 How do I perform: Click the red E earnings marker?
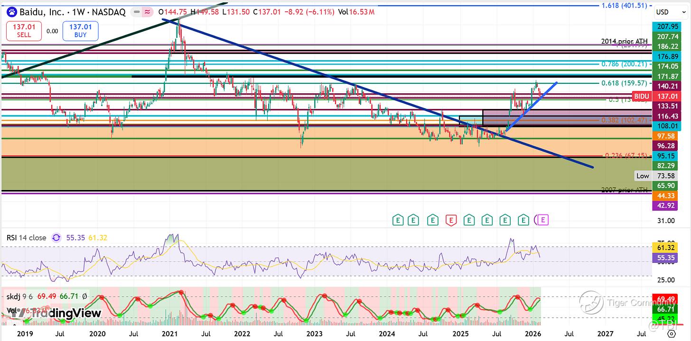451,220
